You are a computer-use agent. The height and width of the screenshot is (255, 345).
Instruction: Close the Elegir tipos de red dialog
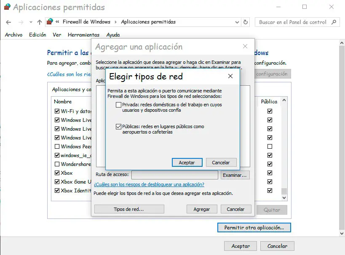(x=230, y=76)
